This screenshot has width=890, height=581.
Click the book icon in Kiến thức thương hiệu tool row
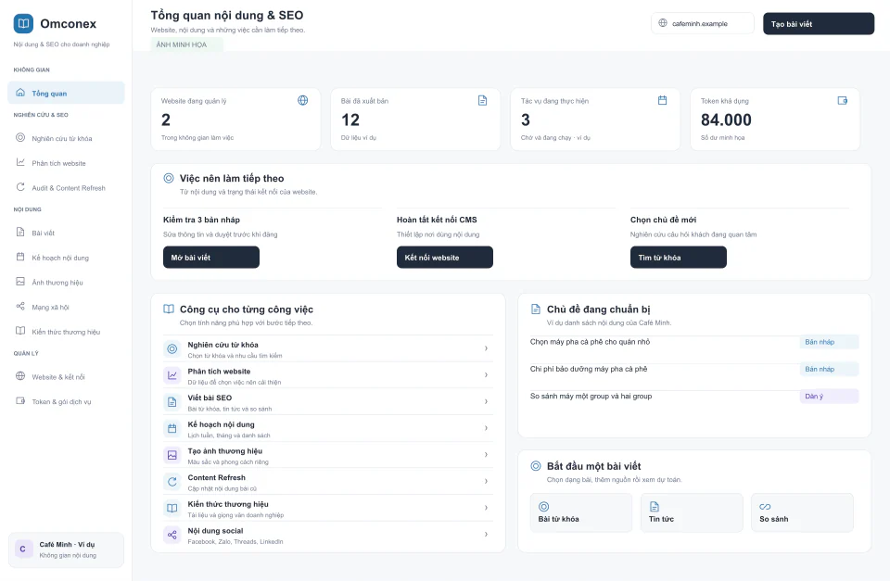coord(172,509)
